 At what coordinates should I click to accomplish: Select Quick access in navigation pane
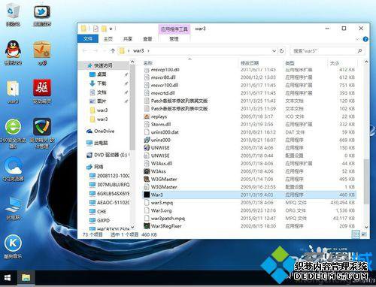click(x=103, y=65)
